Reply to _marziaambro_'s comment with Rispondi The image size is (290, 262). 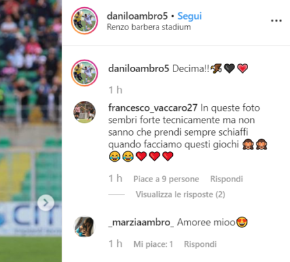(200, 244)
